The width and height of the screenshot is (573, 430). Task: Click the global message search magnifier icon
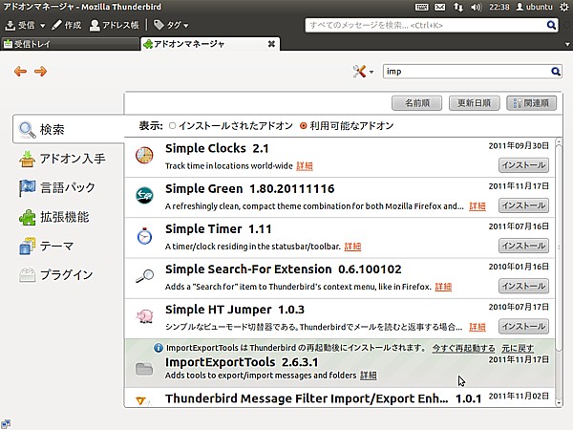[x=551, y=25]
